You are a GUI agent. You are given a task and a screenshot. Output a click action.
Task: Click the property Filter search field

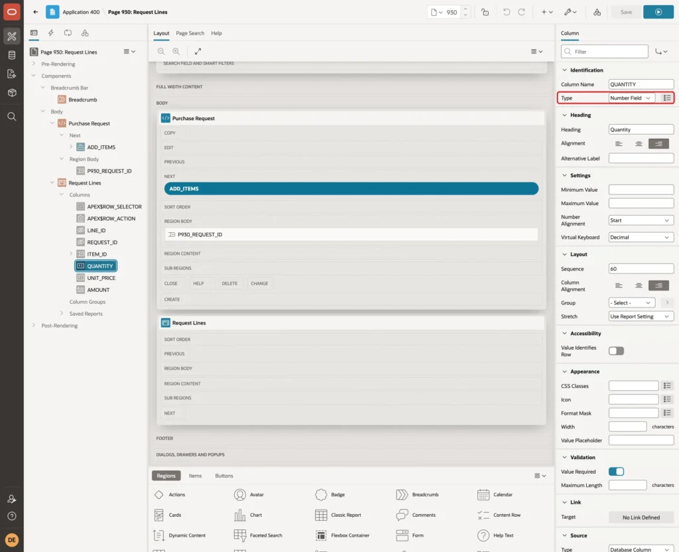(x=604, y=52)
